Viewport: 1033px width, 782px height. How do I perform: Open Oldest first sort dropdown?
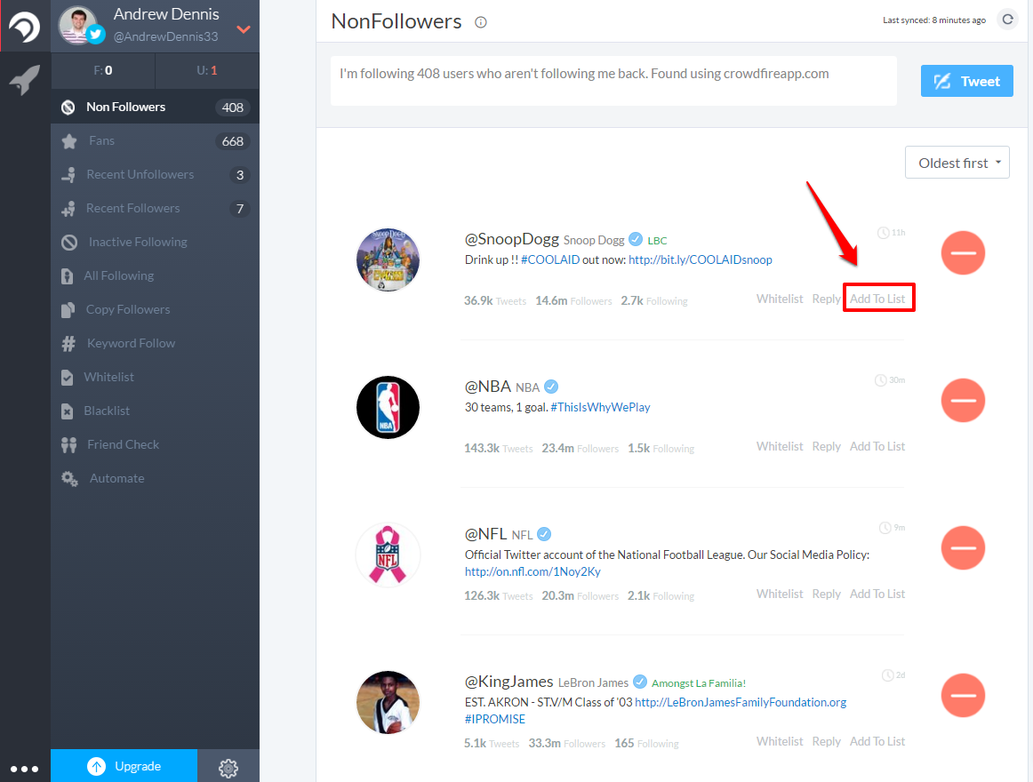click(957, 163)
